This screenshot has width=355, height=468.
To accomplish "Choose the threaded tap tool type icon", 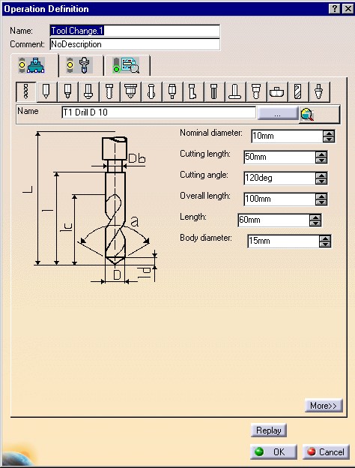I will (x=109, y=91).
